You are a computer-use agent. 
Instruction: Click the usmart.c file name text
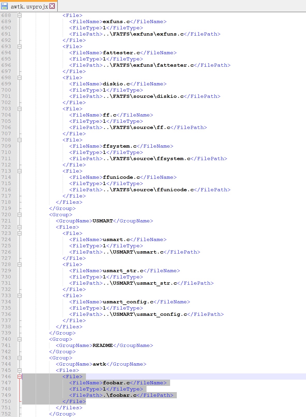[x=116, y=240]
